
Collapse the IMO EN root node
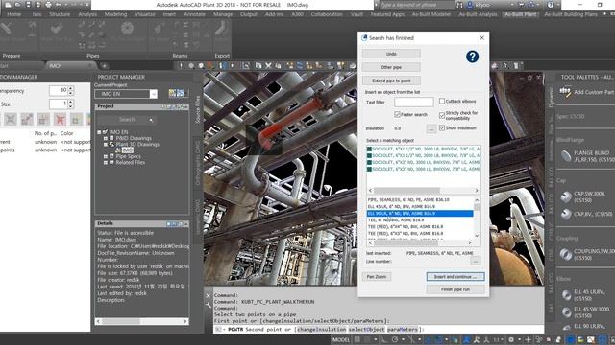tap(99, 132)
